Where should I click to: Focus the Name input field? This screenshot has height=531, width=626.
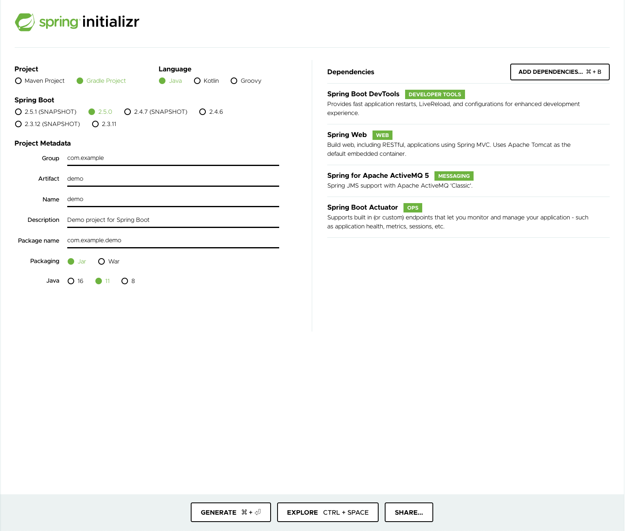coord(173,199)
